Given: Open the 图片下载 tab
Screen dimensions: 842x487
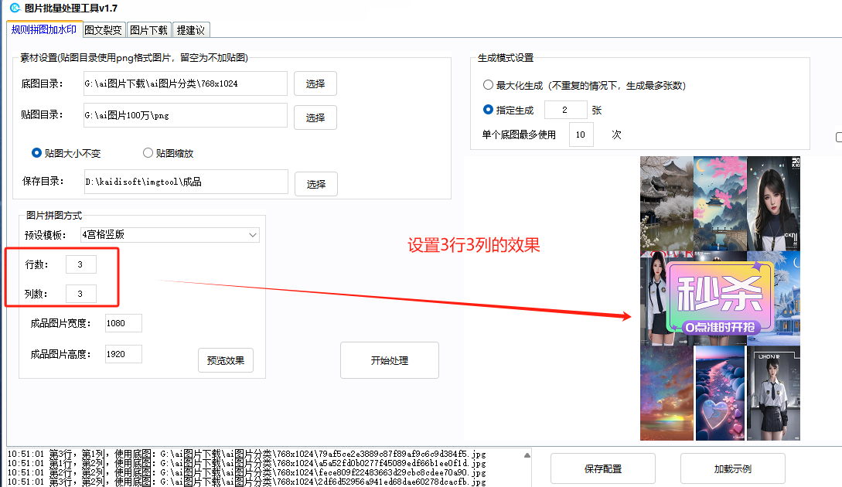Looking at the screenshot, I should (148, 30).
